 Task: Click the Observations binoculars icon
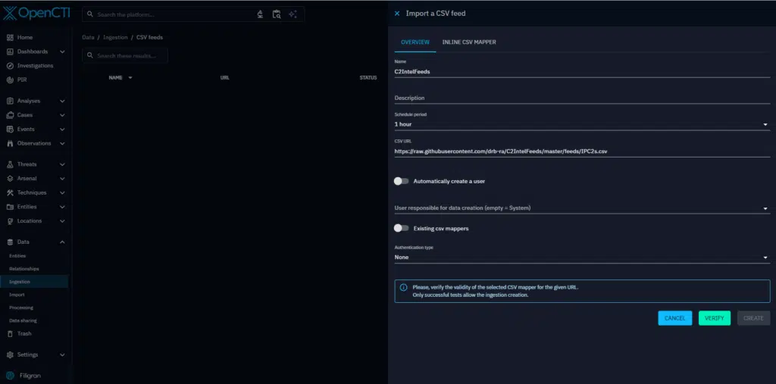point(10,143)
